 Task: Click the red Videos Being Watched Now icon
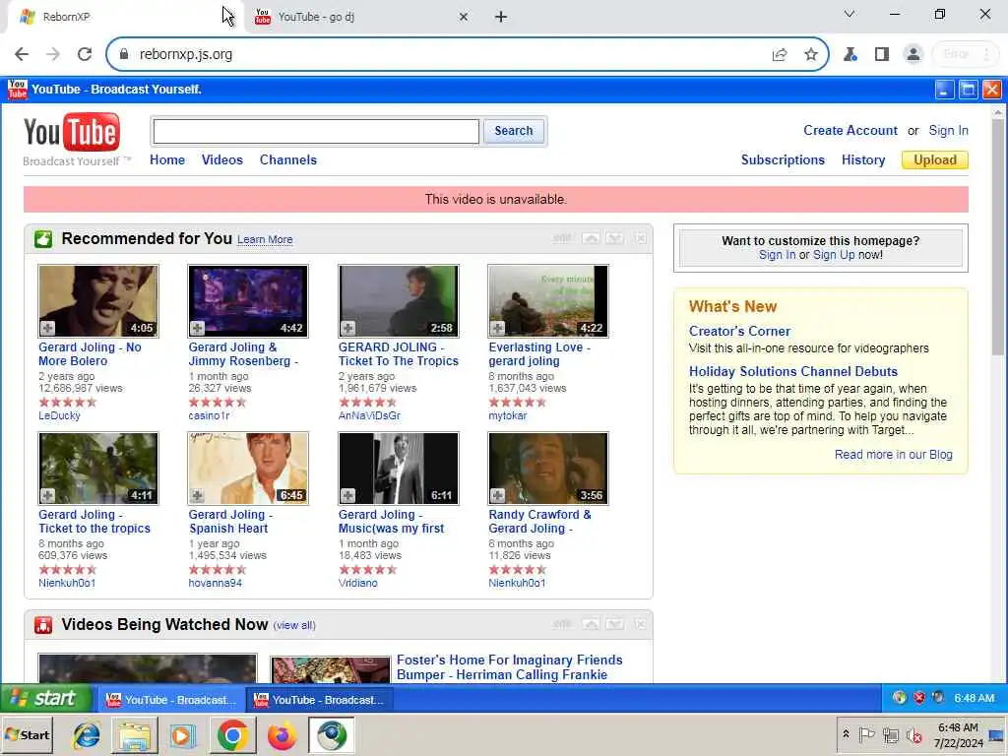click(43, 625)
